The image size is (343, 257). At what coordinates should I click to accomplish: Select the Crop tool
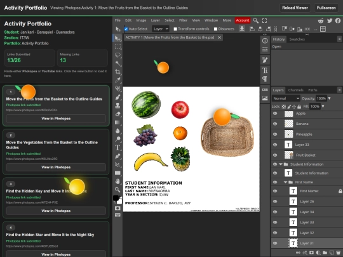click(118, 72)
